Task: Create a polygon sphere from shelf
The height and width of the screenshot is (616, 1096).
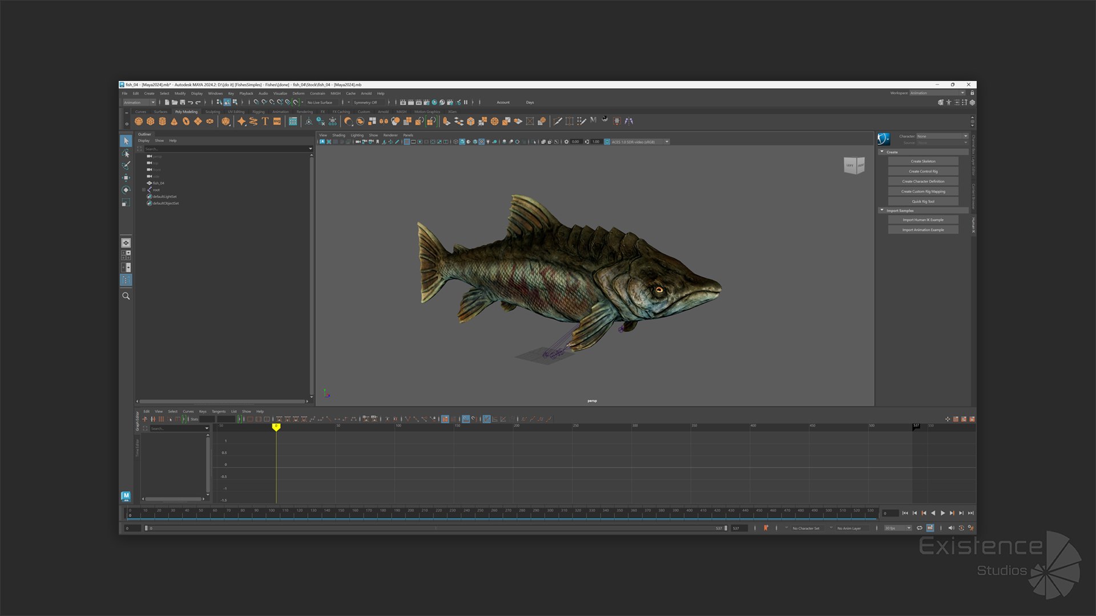Action: pos(139,121)
